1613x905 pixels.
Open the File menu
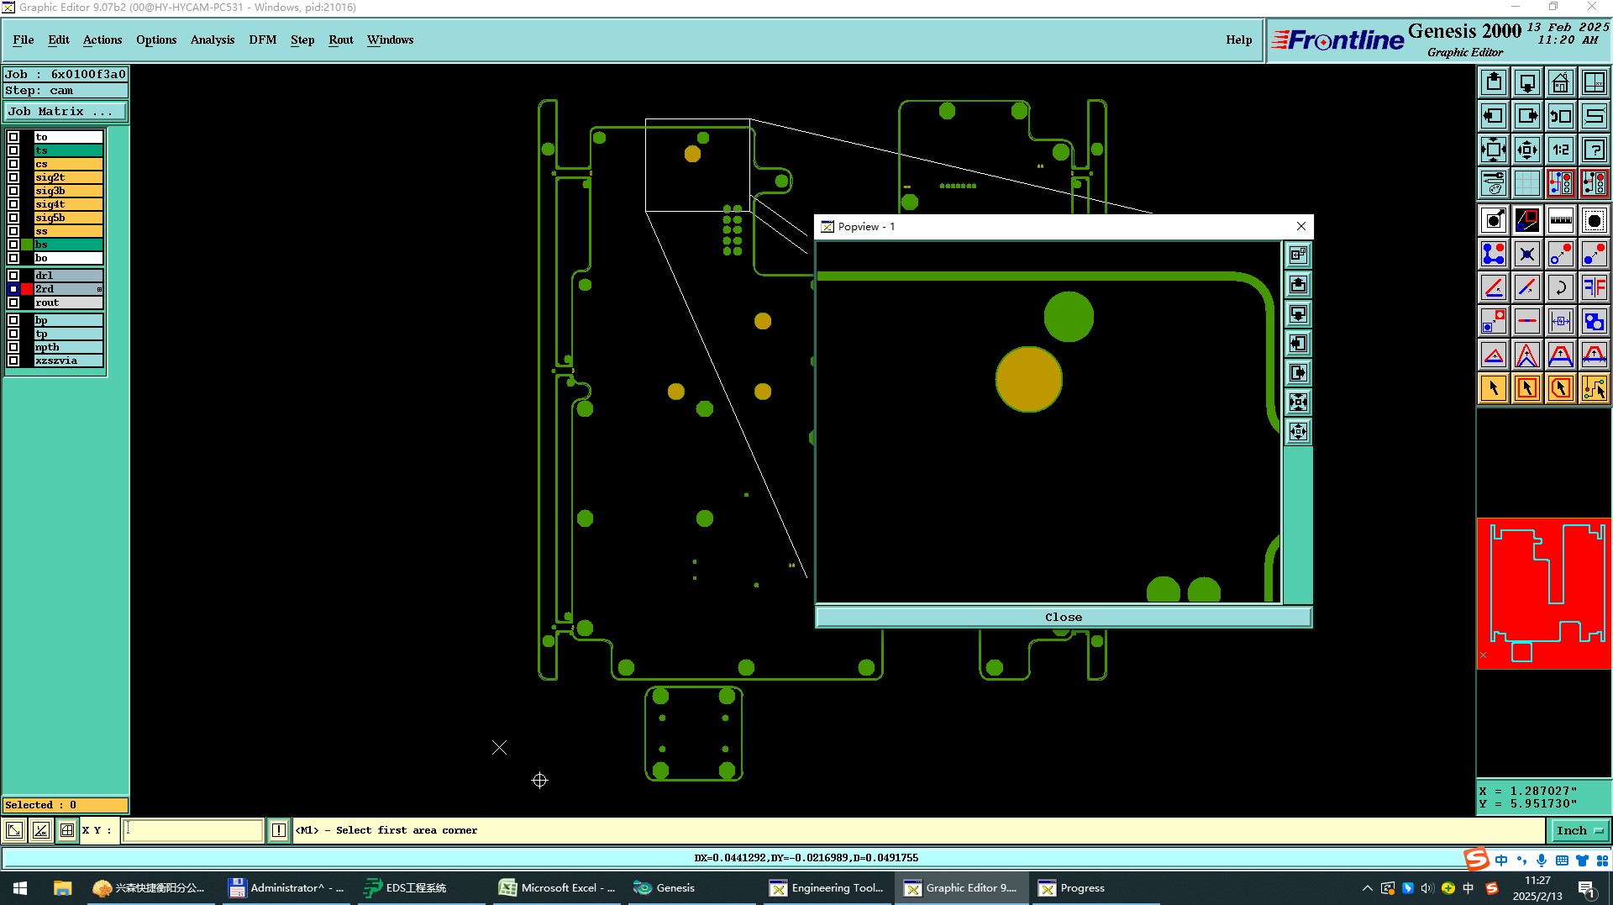(24, 39)
